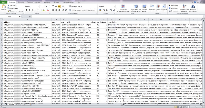Open sheet tab Лист2
205x108 pixels.
(18, 104)
